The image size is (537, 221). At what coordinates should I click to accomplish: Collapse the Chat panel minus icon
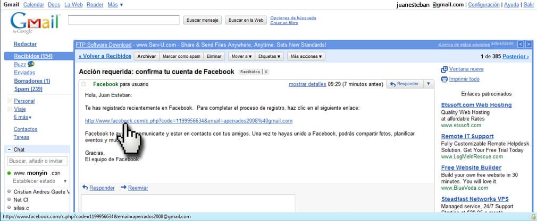pyautogui.click(x=9, y=149)
